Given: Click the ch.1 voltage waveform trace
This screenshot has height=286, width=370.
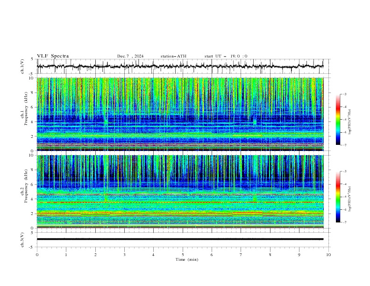Looking at the screenshot, I should pos(180,66).
